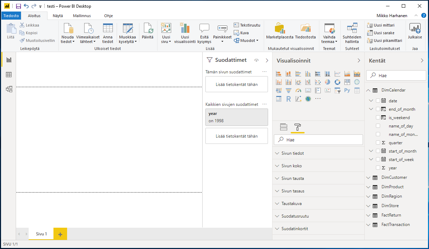Screen dimensions: 429x249
Task: Expand the Sivun tiedot section
Action: [318, 153]
